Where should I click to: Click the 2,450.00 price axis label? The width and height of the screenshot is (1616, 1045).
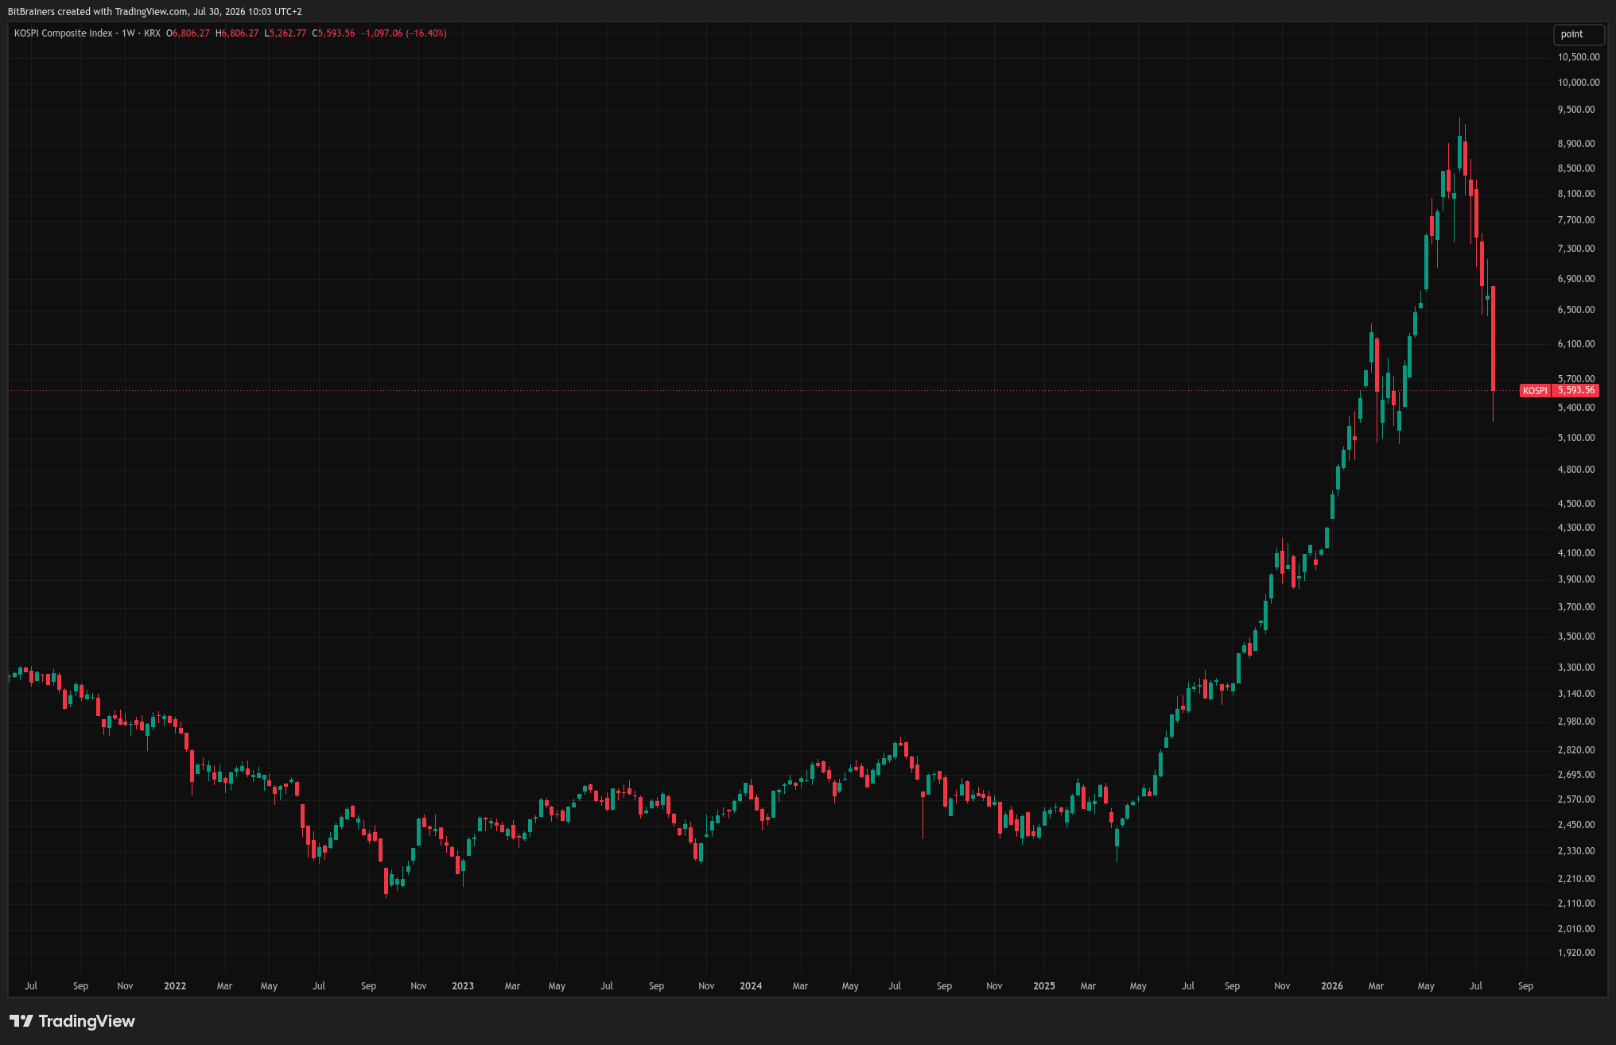point(1576,825)
